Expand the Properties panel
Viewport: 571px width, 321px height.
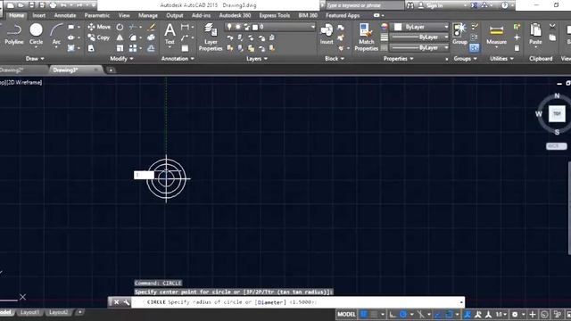[399, 59]
